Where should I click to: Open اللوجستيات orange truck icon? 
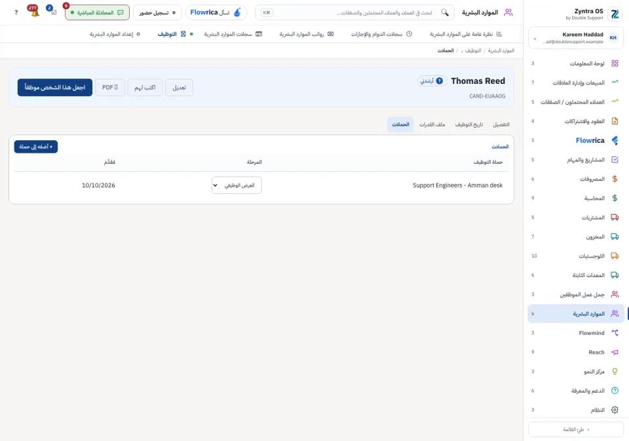[615, 256]
